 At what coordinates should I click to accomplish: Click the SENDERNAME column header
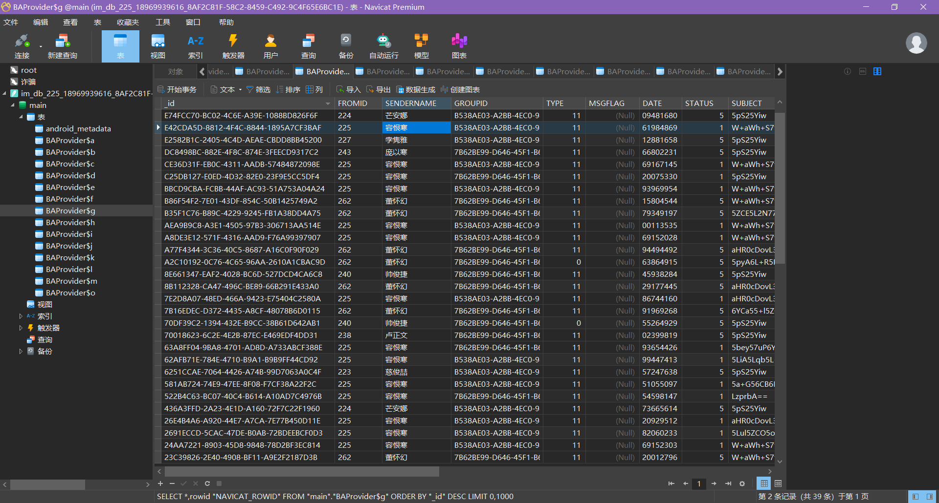tap(416, 104)
